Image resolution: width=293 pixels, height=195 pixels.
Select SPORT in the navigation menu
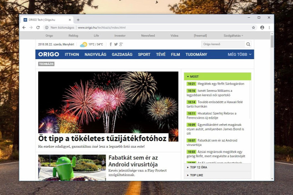pos(144,55)
